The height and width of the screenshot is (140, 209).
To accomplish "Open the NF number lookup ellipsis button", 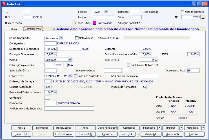I will pyautogui.click(x=203, y=17).
